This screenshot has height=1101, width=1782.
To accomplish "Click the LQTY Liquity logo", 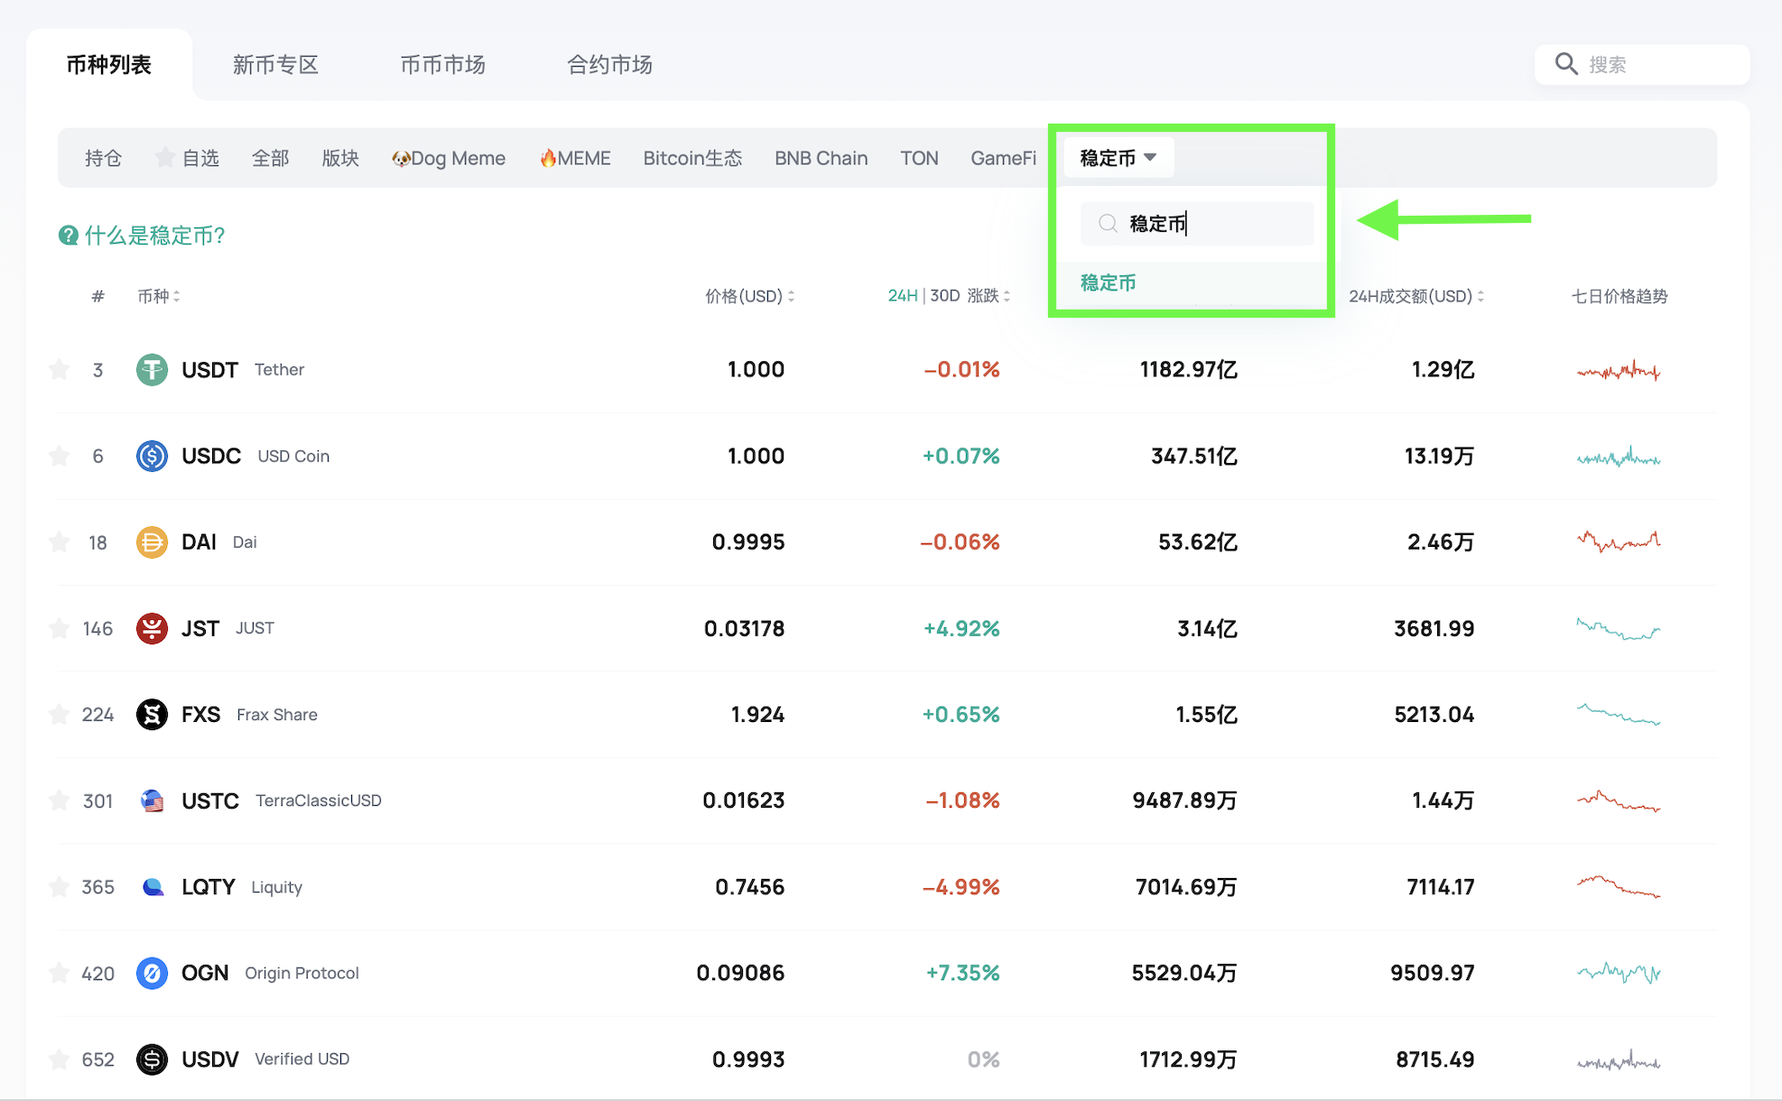I will pyautogui.click(x=152, y=887).
